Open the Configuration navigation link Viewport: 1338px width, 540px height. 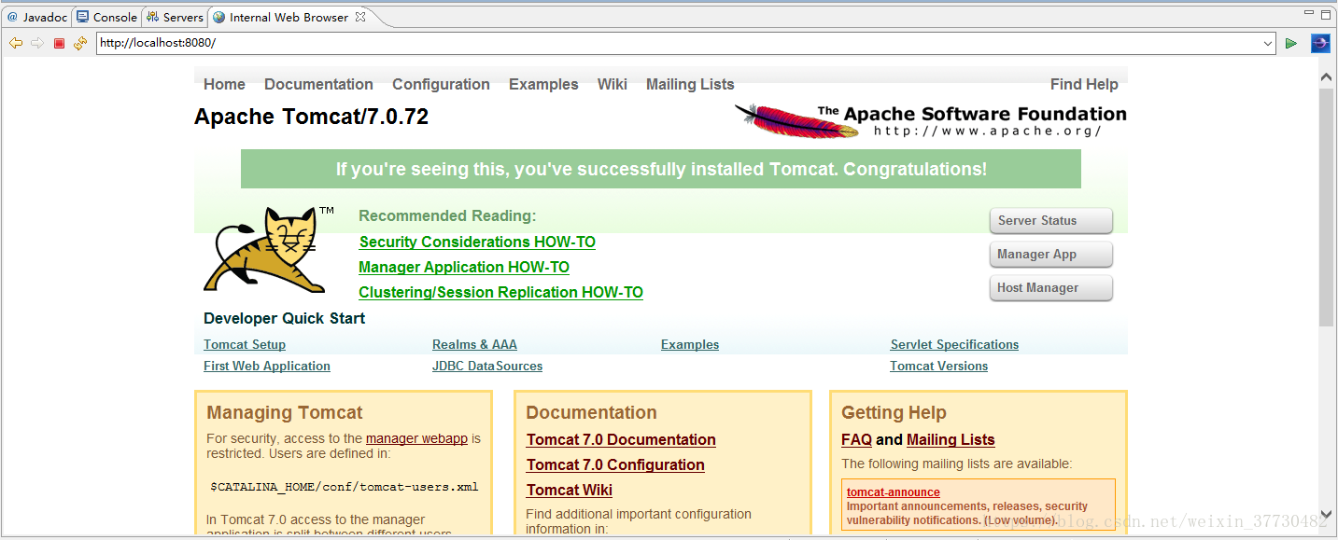click(441, 84)
